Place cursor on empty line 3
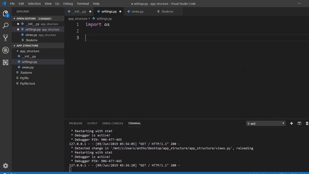Viewport: 309px width, 174px height. point(197,38)
